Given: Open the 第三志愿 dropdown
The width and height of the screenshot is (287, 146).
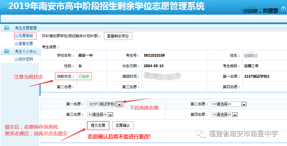Looking at the screenshot, I should click(100, 115).
